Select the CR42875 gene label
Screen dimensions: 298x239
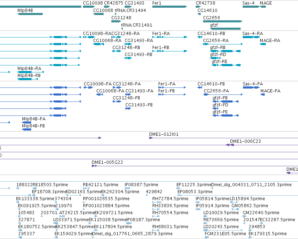coord(114,3)
